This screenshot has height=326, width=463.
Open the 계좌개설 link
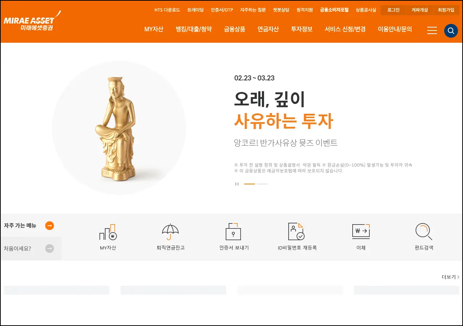pyautogui.click(x=419, y=10)
